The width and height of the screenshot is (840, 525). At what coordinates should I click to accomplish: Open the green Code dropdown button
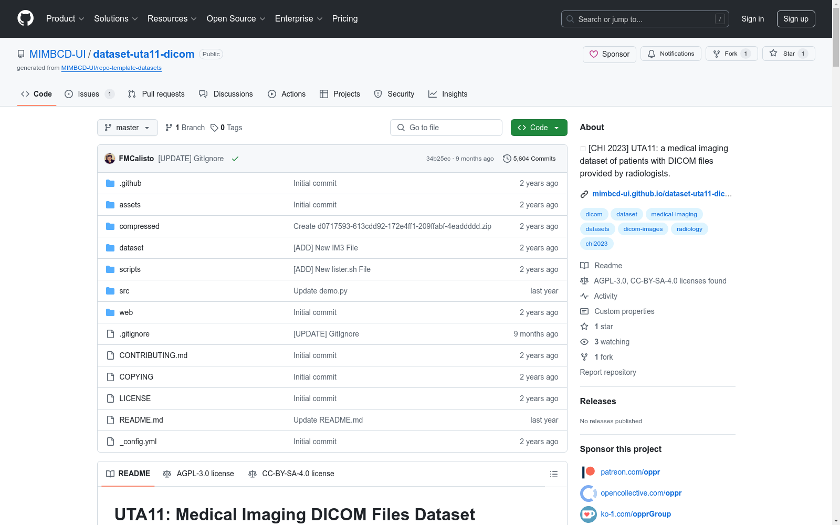[x=539, y=128]
